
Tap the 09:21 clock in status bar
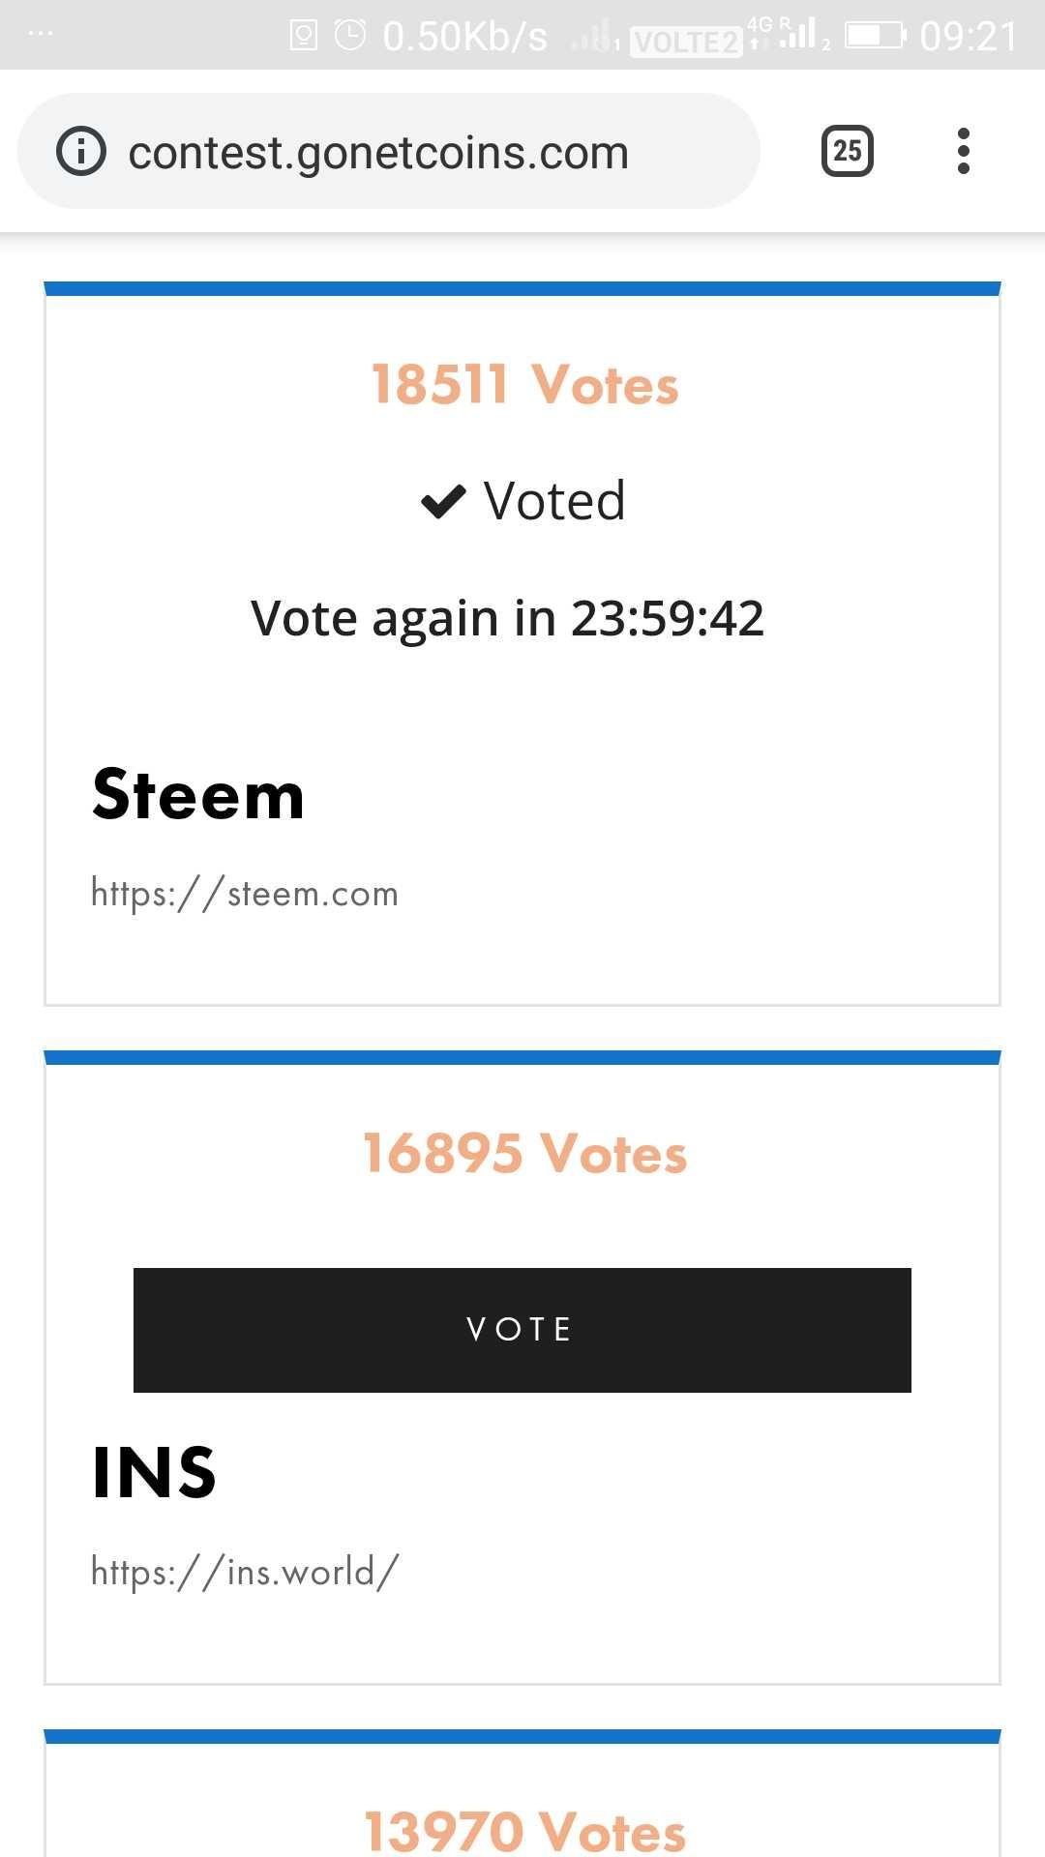click(x=969, y=37)
